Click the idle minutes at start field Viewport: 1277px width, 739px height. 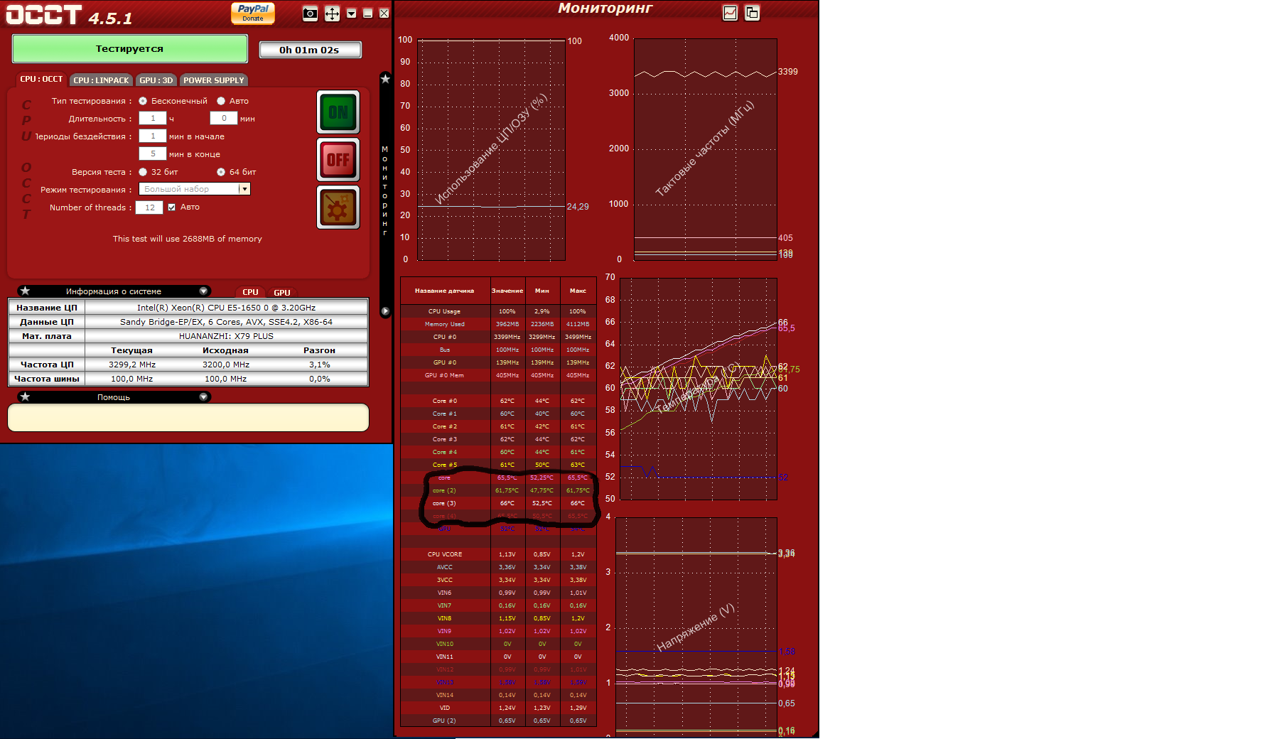(x=153, y=136)
